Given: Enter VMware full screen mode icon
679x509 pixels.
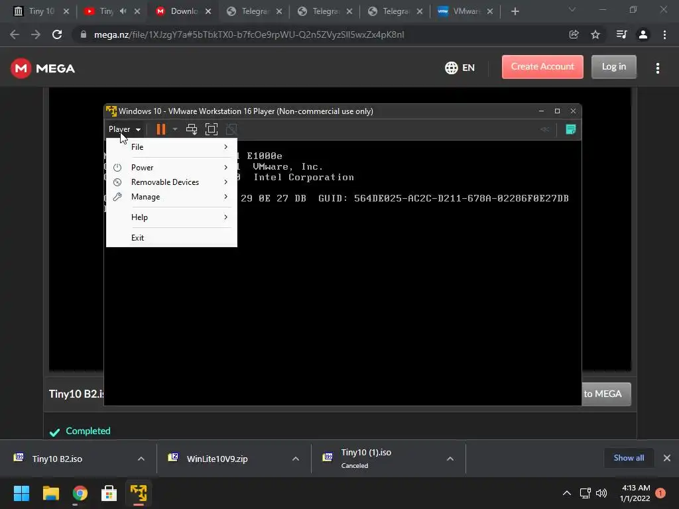Looking at the screenshot, I should pyautogui.click(x=212, y=129).
